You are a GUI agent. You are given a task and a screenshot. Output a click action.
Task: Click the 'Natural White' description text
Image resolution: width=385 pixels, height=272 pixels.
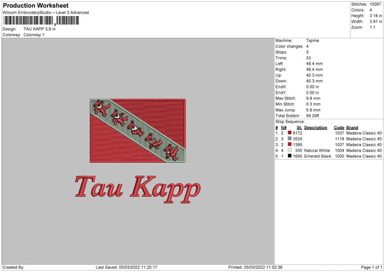point(317,151)
